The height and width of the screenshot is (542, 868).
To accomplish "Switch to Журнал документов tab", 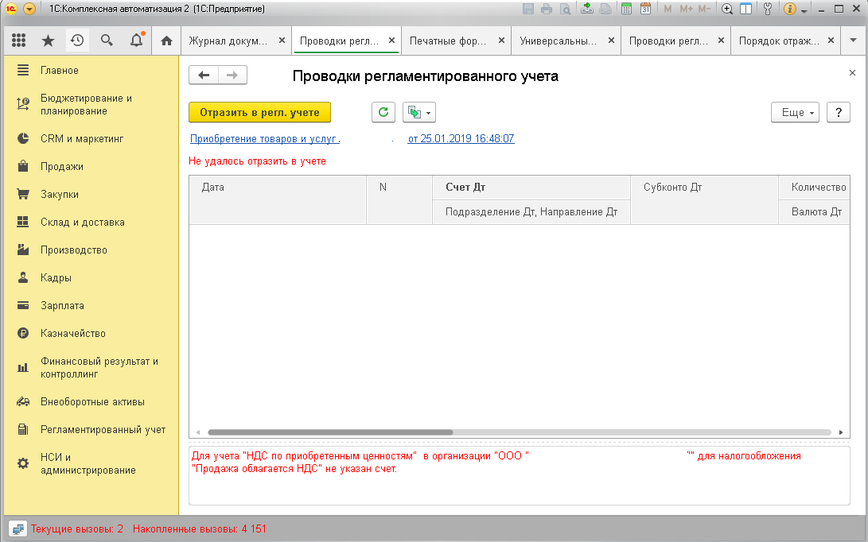I will (228, 41).
